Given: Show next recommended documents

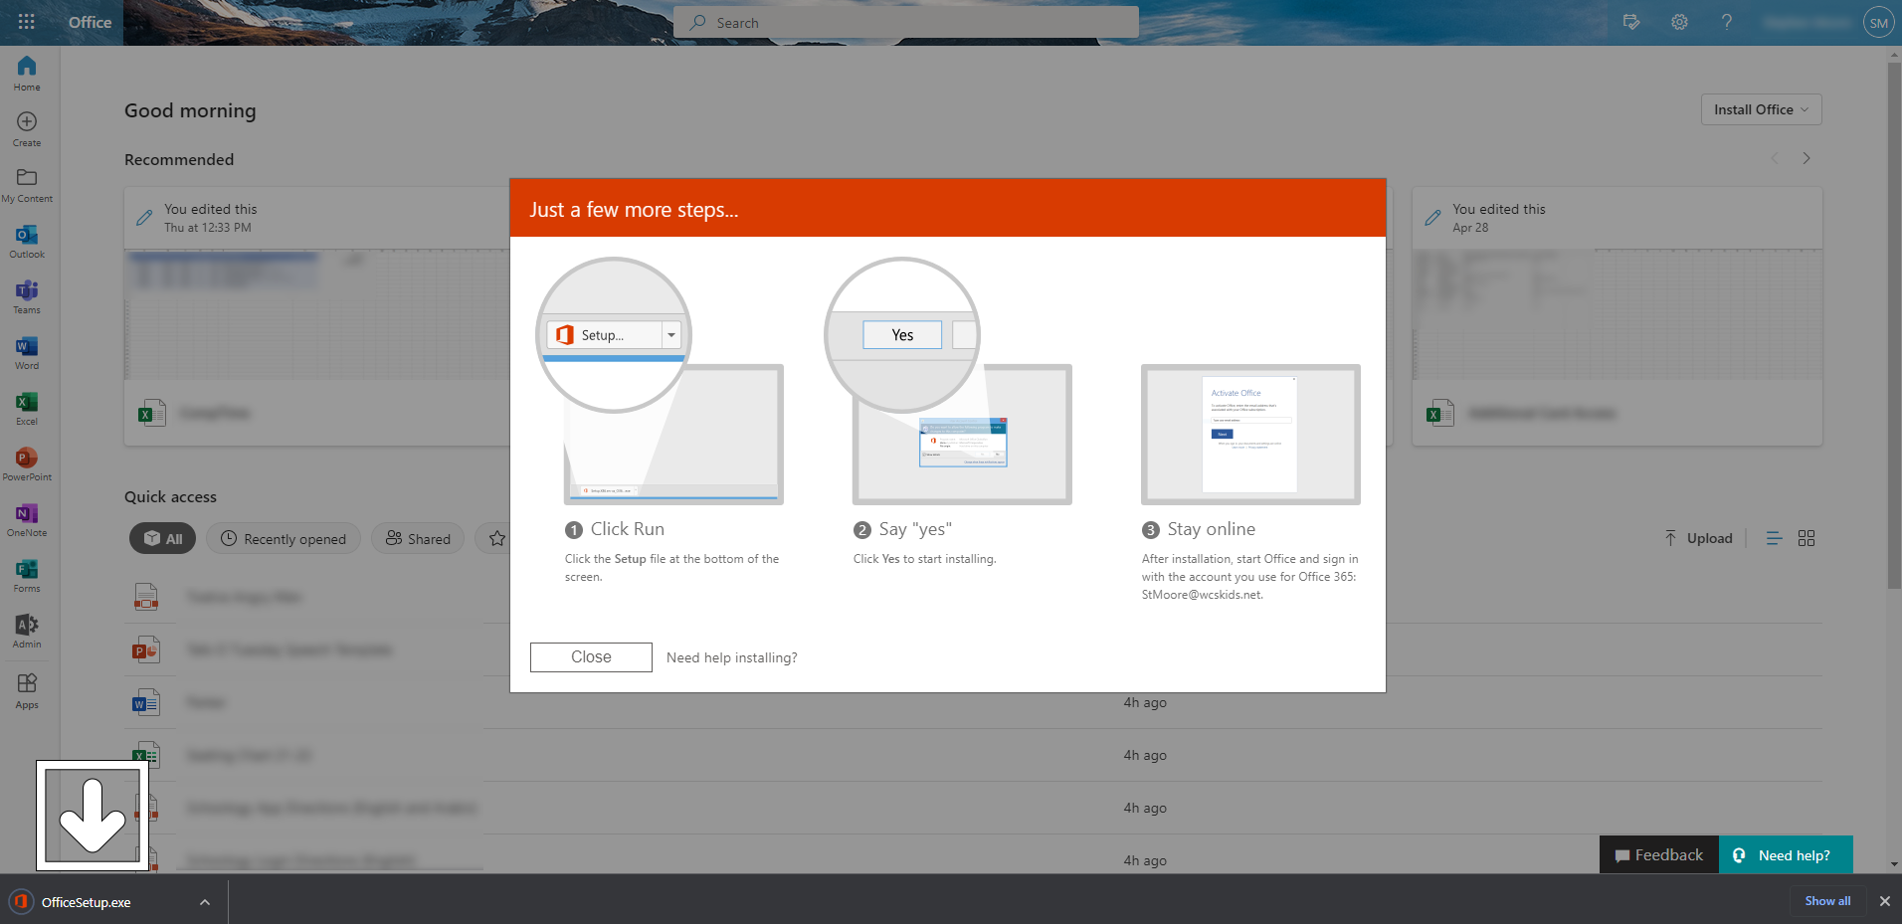Looking at the screenshot, I should [x=1807, y=158].
